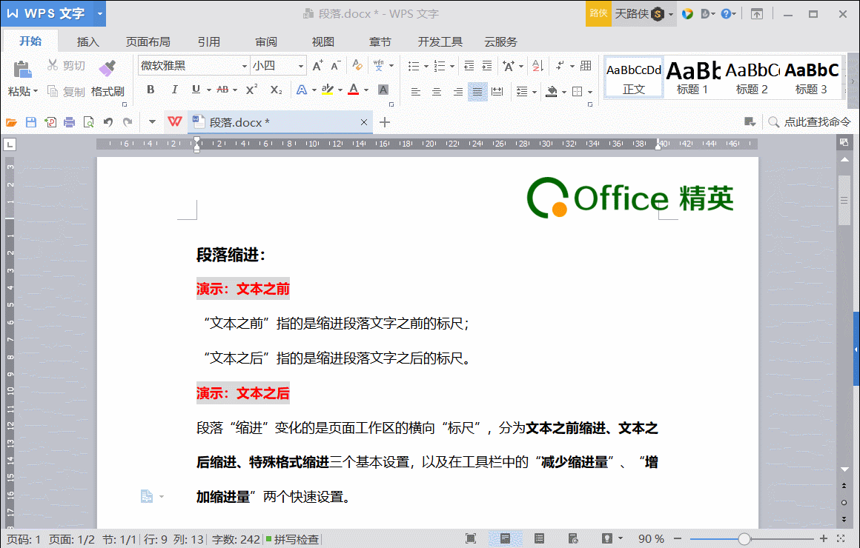The width and height of the screenshot is (860, 548).
Task: Toggle underline formatting
Action: (196, 90)
